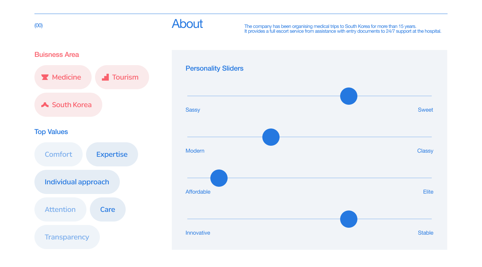
Task: Click the Medicine icon in Business Area
Action: coord(45,77)
